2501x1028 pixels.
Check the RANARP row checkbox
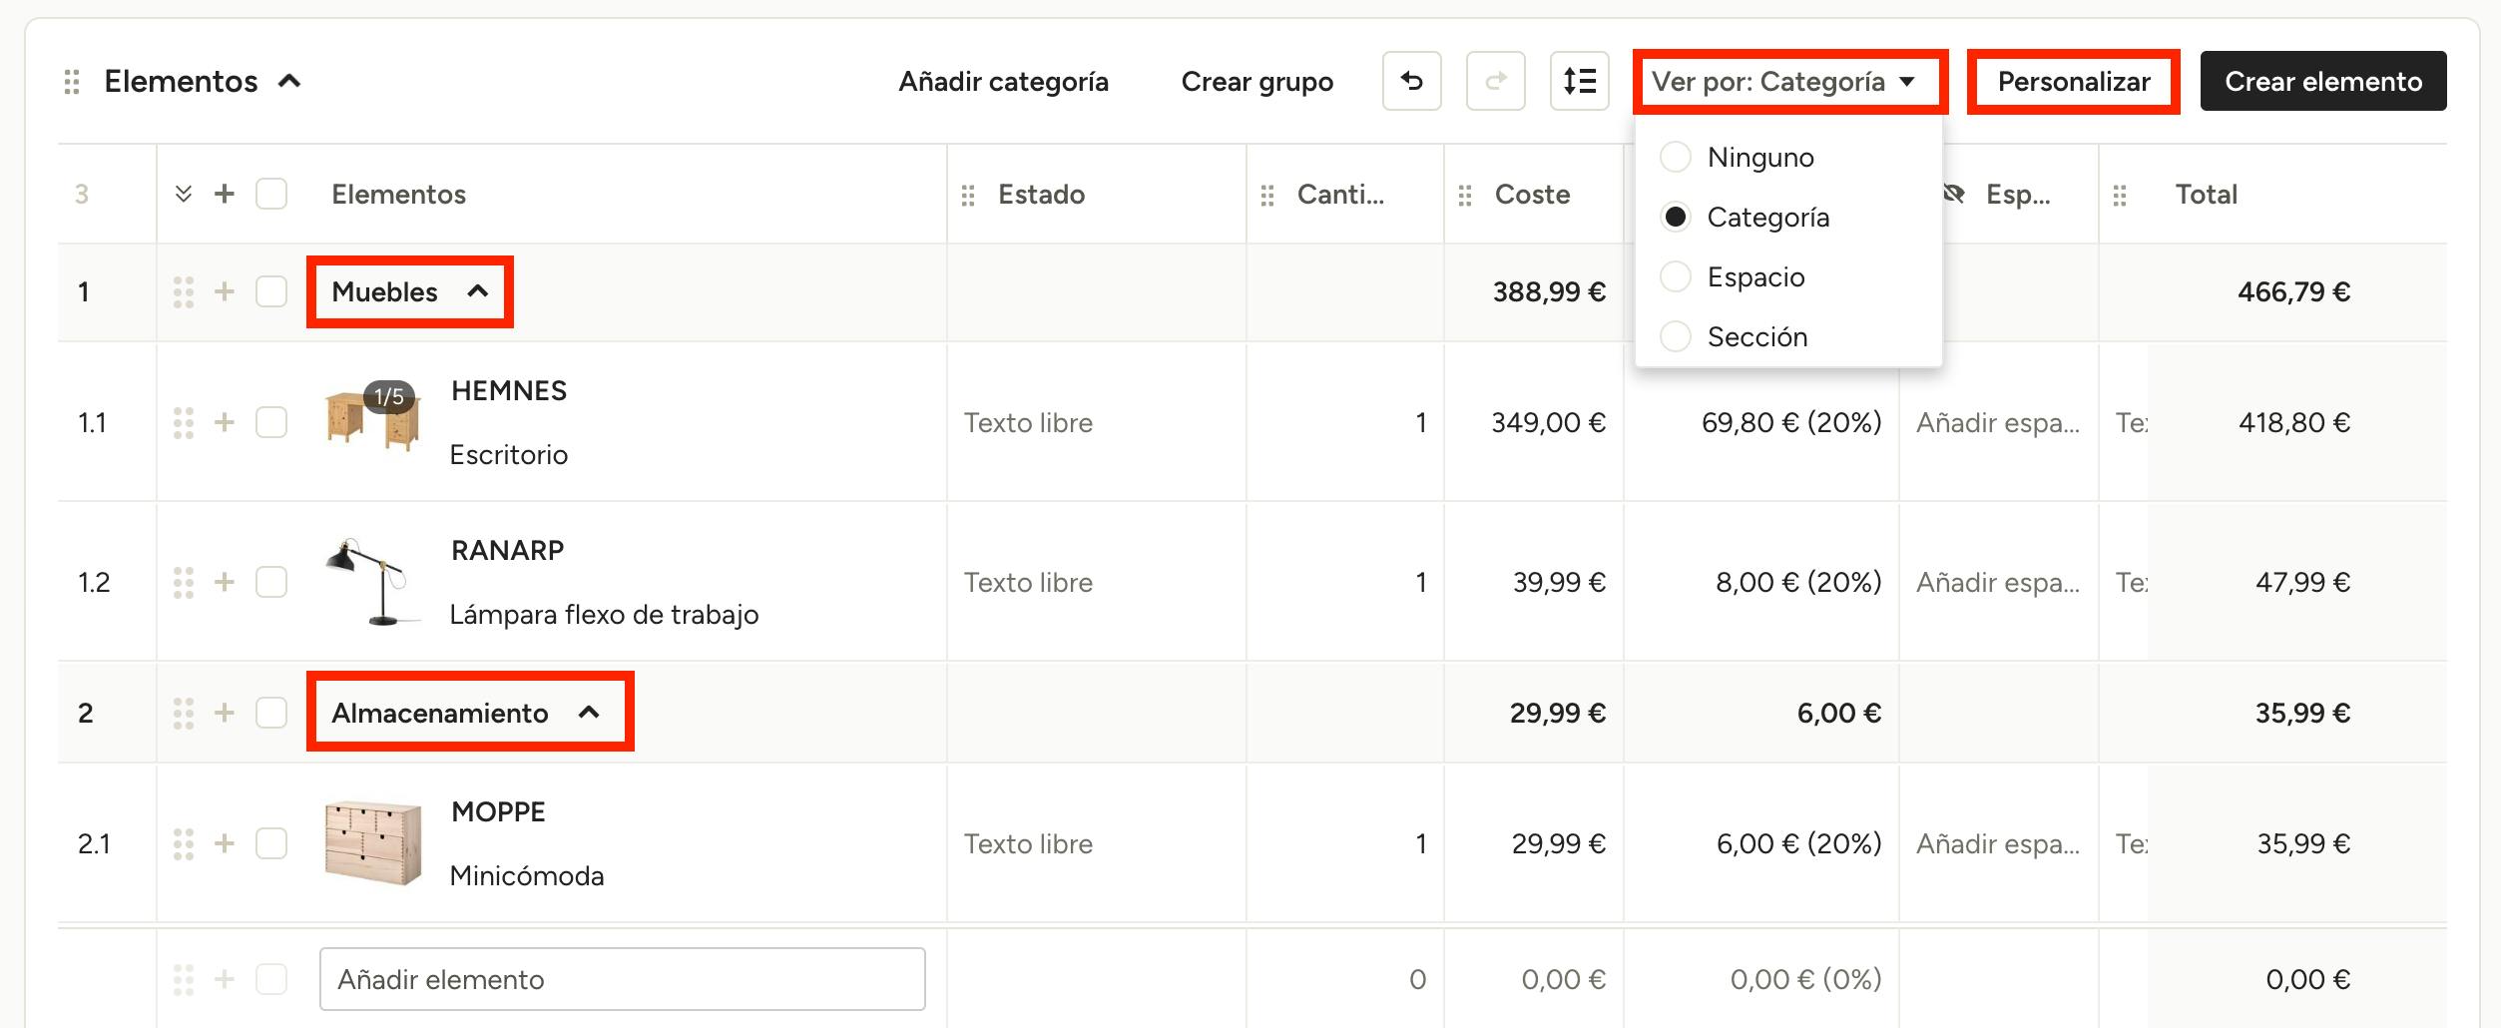[271, 582]
